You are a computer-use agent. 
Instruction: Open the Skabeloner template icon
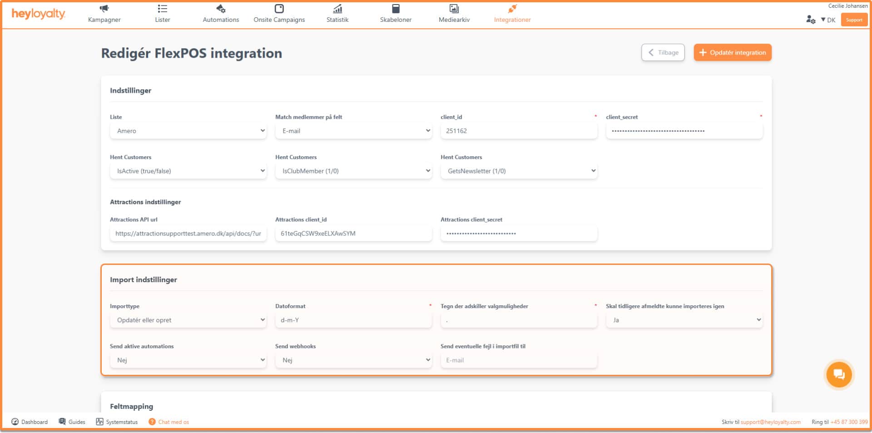tap(396, 9)
